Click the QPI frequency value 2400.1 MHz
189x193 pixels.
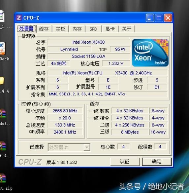(65, 132)
